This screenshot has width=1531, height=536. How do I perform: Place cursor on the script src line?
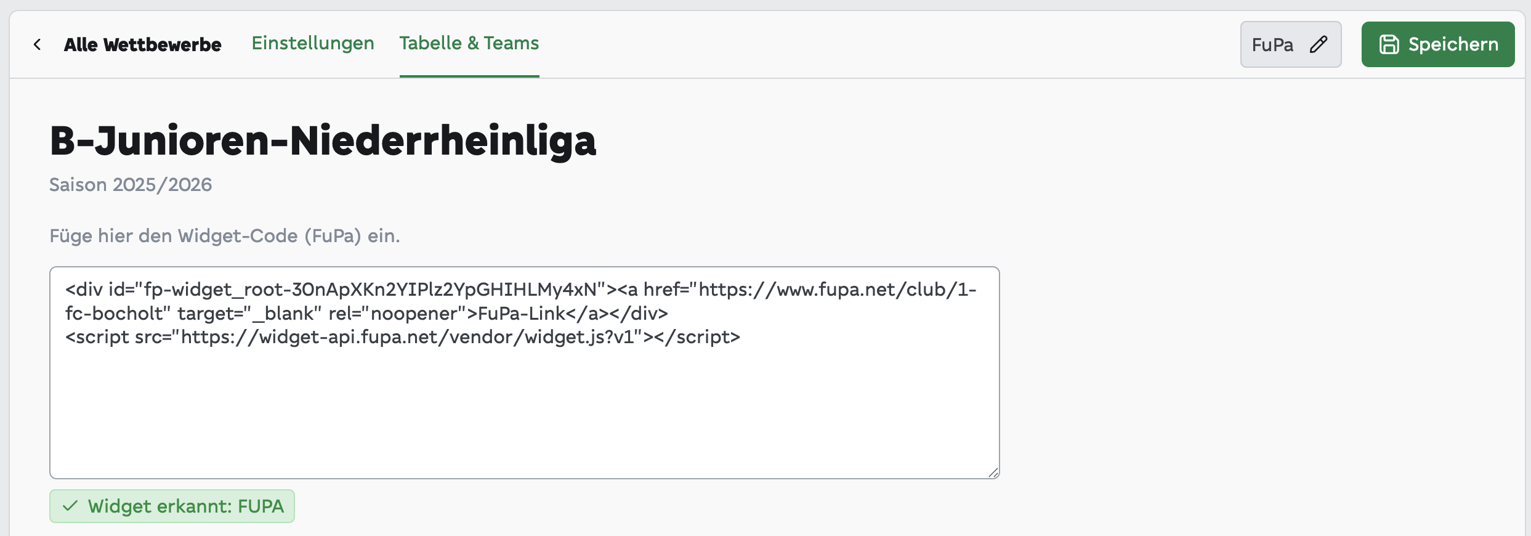pyautogui.click(x=403, y=337)
